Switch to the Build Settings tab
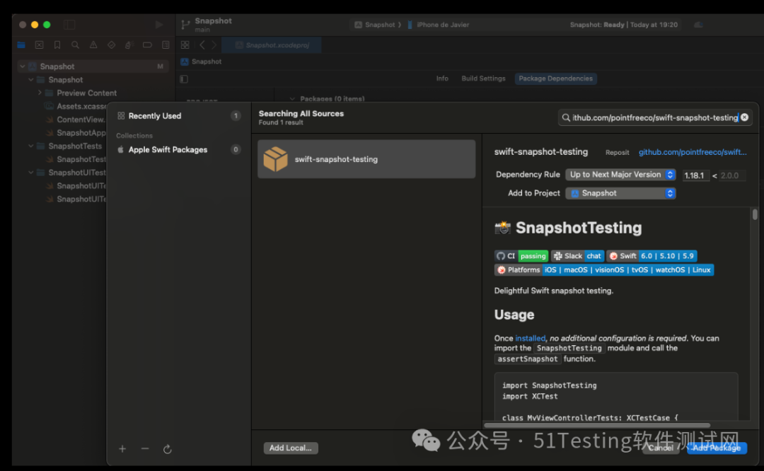764x471 pixels. pos(483,78)
